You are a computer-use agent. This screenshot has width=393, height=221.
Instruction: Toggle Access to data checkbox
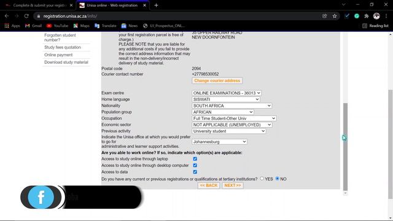pyautogui.click(x=195, y=172)
